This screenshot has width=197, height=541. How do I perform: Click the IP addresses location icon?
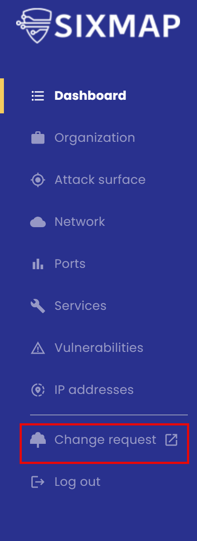[x=38, y=390]
